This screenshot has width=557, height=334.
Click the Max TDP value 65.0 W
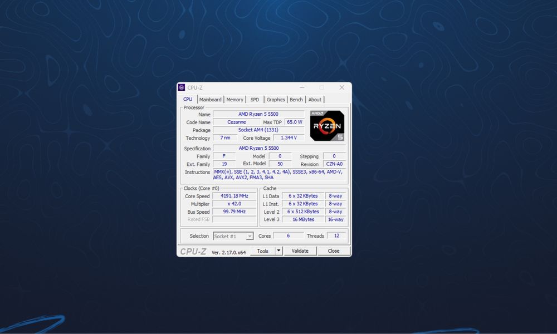[295, 122]
